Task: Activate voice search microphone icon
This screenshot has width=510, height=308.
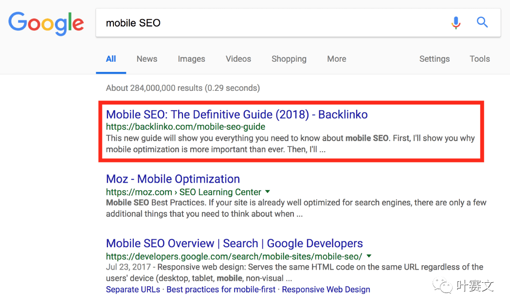Action: click(455, 22)
